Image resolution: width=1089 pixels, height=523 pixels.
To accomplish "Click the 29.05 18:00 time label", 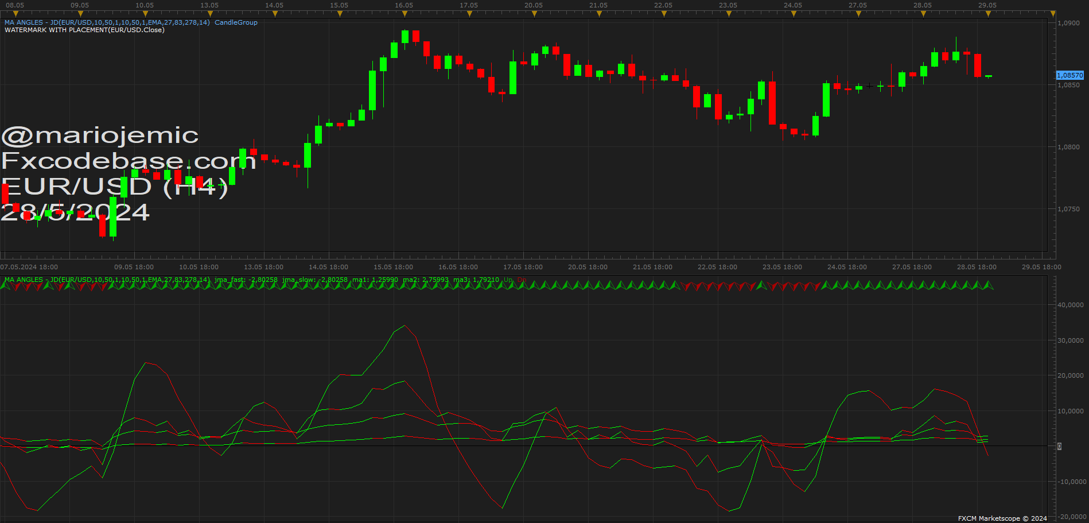I will [x=1041, y=267].
